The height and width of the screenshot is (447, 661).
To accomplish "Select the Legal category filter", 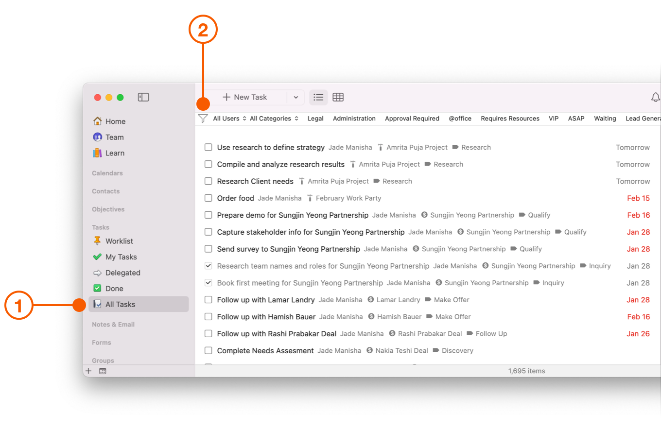I will click(x=315, y=119).
